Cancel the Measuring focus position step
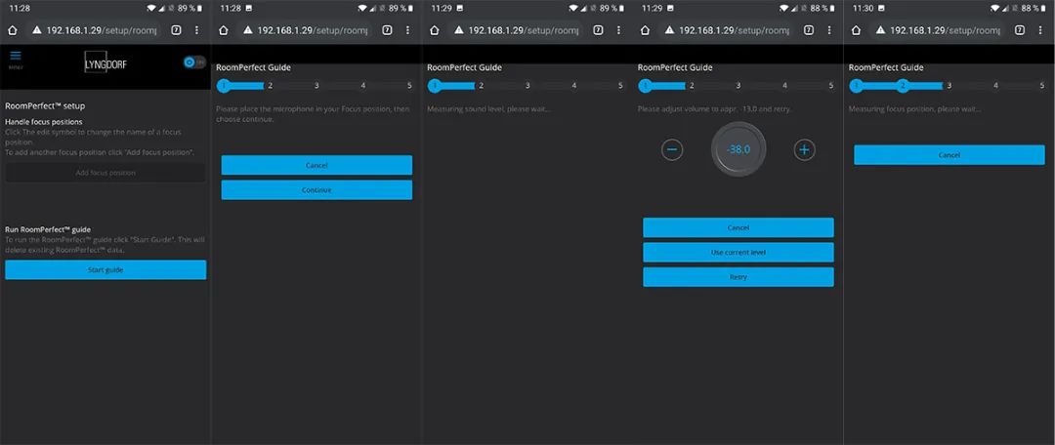This screenshot has width=1055, height=445. point(949,155)
